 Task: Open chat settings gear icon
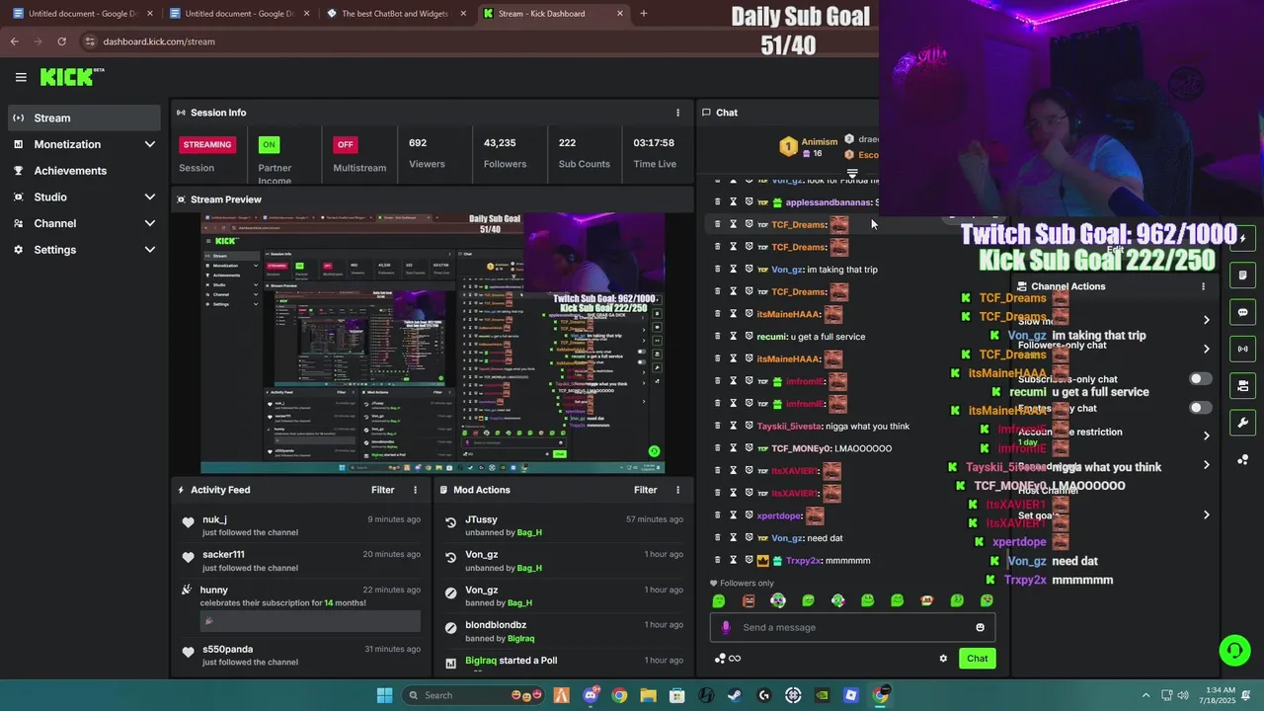(x=943, y=659)
